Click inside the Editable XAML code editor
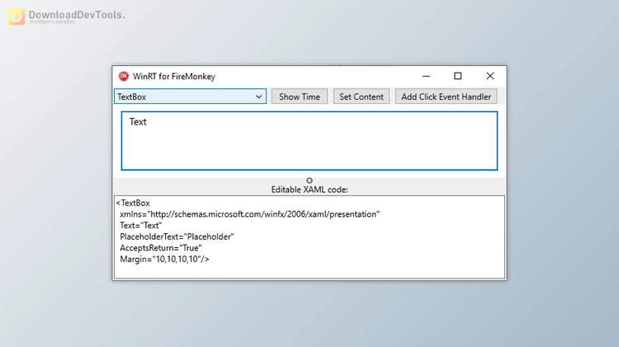619x347 pixels. click(x=309, y=237)
